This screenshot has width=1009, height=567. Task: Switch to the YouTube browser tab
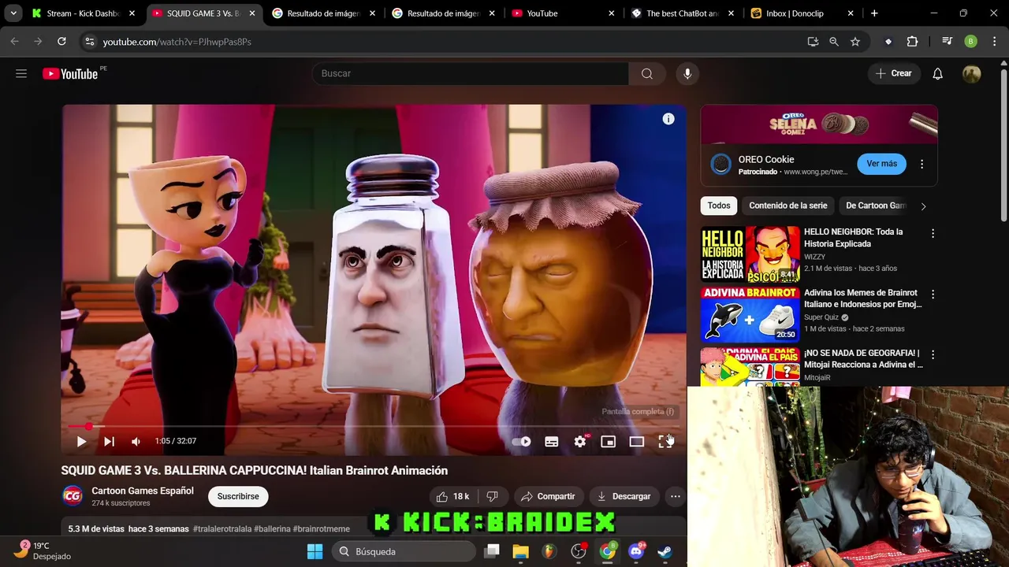coord(564,13)
